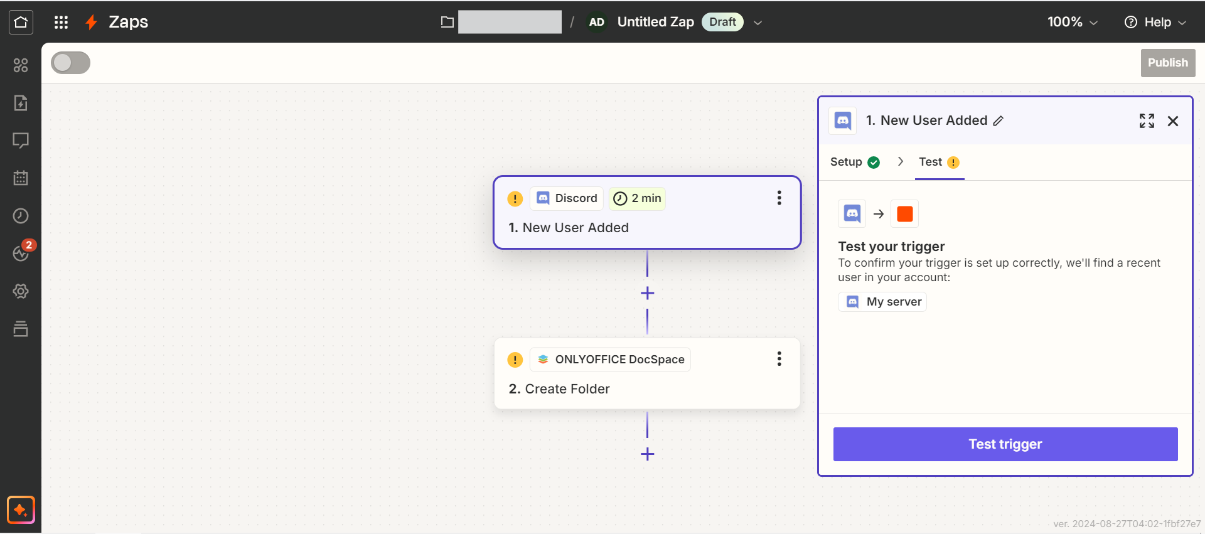Click the ONLYOFFICE DocSpace app chip
The image size is (1205, 534).
(611, 360)
